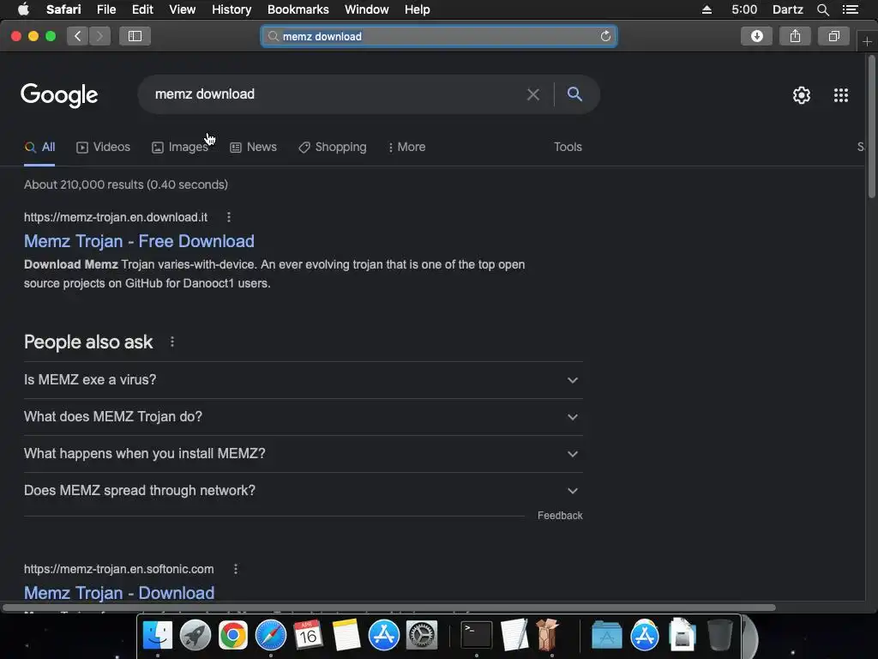Expand "What happens when you install MEMZ?"

[303, 454]
